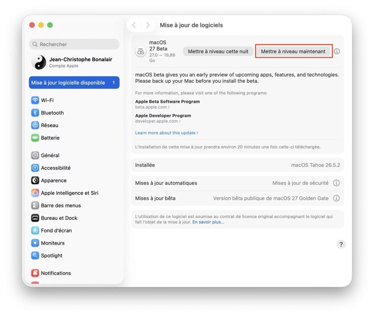Screen dimensions: 374x316
Task: Click the Apple Intelligence et Siri icon
Action: point(35,193)
